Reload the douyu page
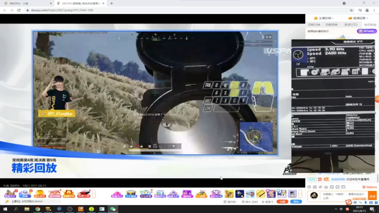379x213 pixels. (19, 10)
